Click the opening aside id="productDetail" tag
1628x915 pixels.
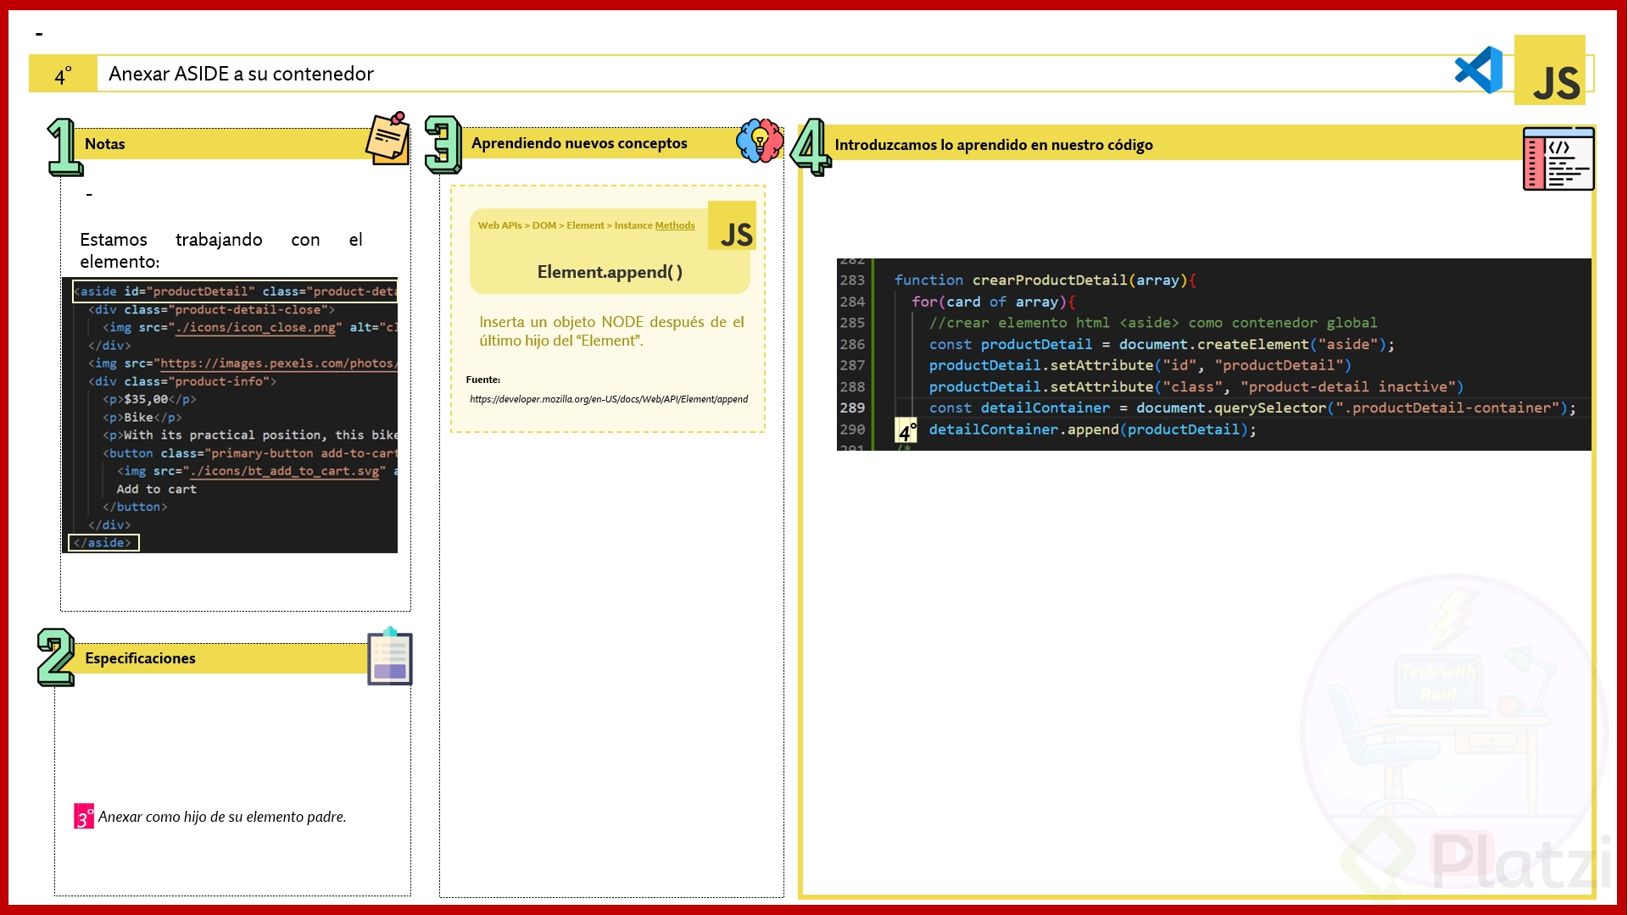coord(236,291)
